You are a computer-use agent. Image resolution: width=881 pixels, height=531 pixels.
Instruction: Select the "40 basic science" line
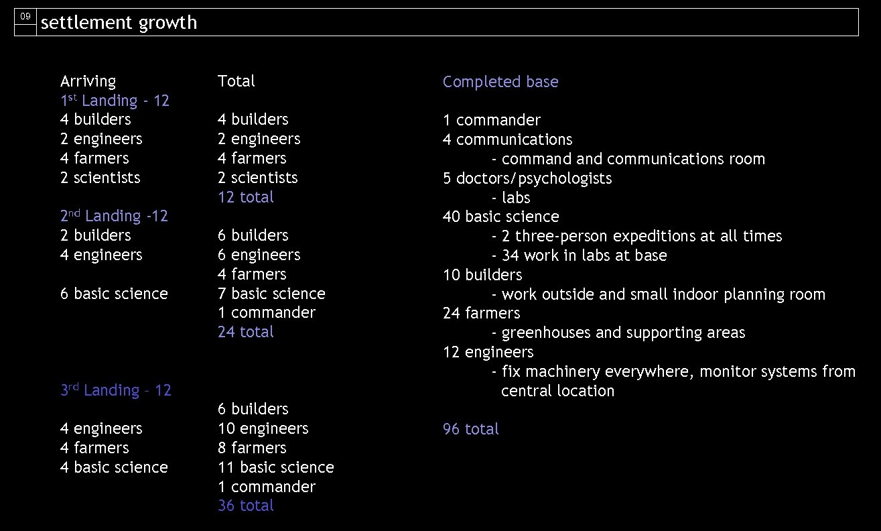(500, 217)
